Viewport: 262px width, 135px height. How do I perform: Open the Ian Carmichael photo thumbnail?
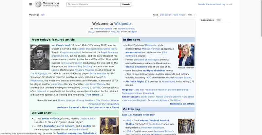coord(40,57)
